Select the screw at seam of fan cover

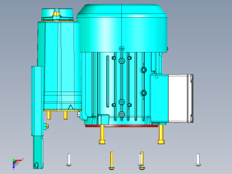122,49
